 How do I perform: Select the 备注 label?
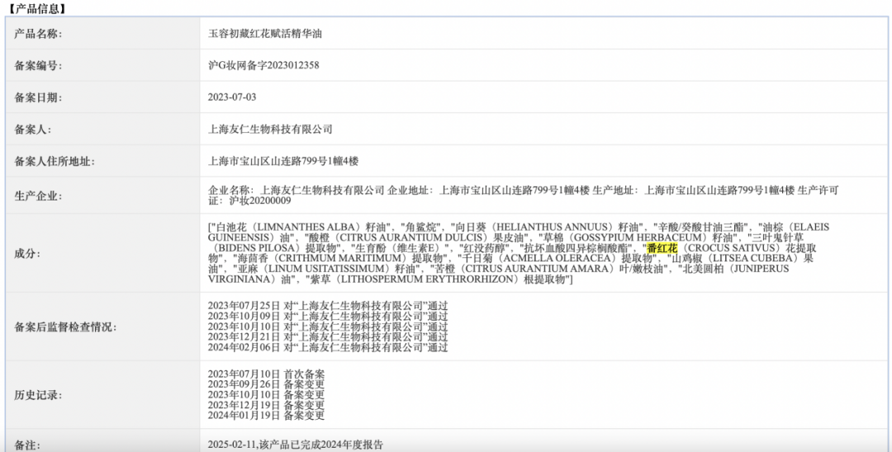pyautogui.click(x=27, y=445)
